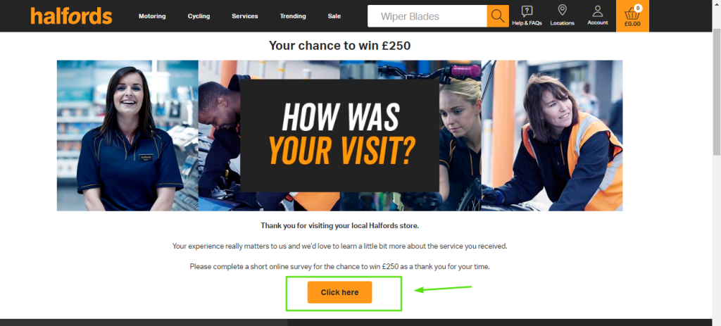Click the basket item count badge
This screenshot has height=326, width=721.
637,8
